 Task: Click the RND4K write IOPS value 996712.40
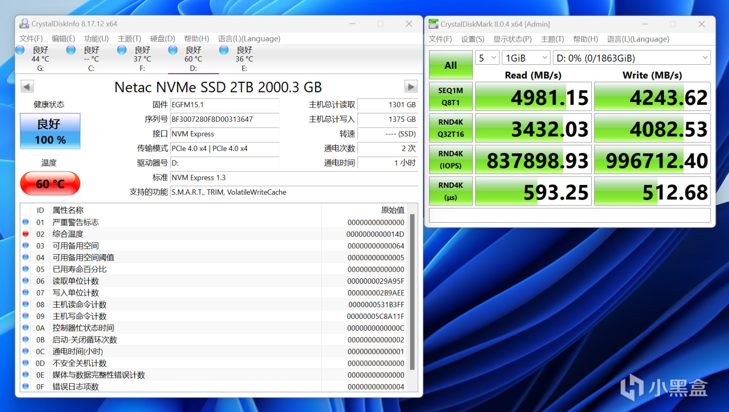(652, 160)
